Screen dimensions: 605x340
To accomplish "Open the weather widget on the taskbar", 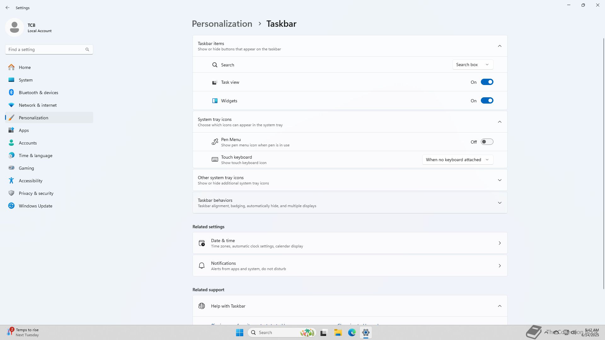I will pos(23,332).
